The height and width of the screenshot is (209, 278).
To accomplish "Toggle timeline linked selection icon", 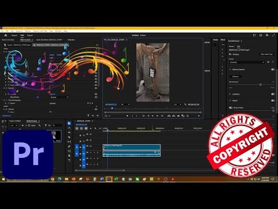I will tap(86, 128).
